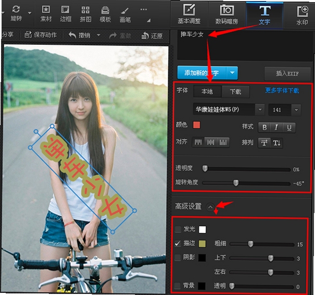Image resolution: width=315 pixels, height=295 pixels.
Task: Click the red text color swatch
Action: [196, 125]
